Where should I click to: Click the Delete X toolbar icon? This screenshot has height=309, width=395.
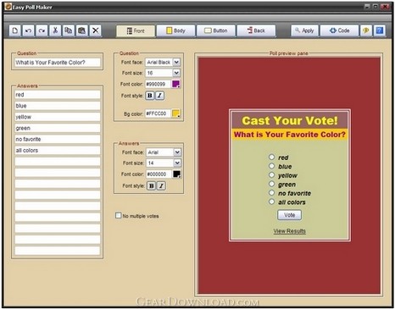point(96,30)
